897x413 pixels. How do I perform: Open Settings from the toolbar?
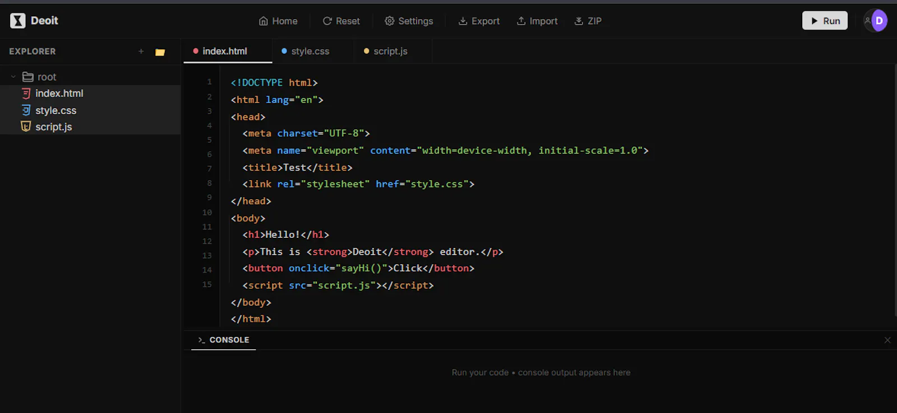point(409,21)
